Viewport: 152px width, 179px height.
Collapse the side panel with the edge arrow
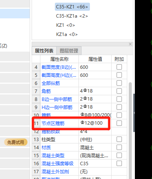(134, 113)
